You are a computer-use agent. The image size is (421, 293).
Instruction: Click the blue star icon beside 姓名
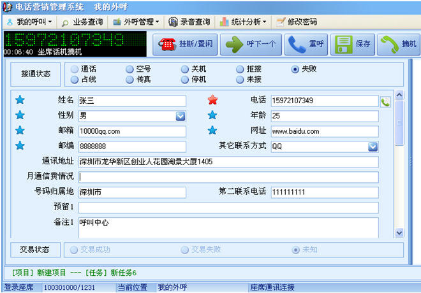click(20, 100)
